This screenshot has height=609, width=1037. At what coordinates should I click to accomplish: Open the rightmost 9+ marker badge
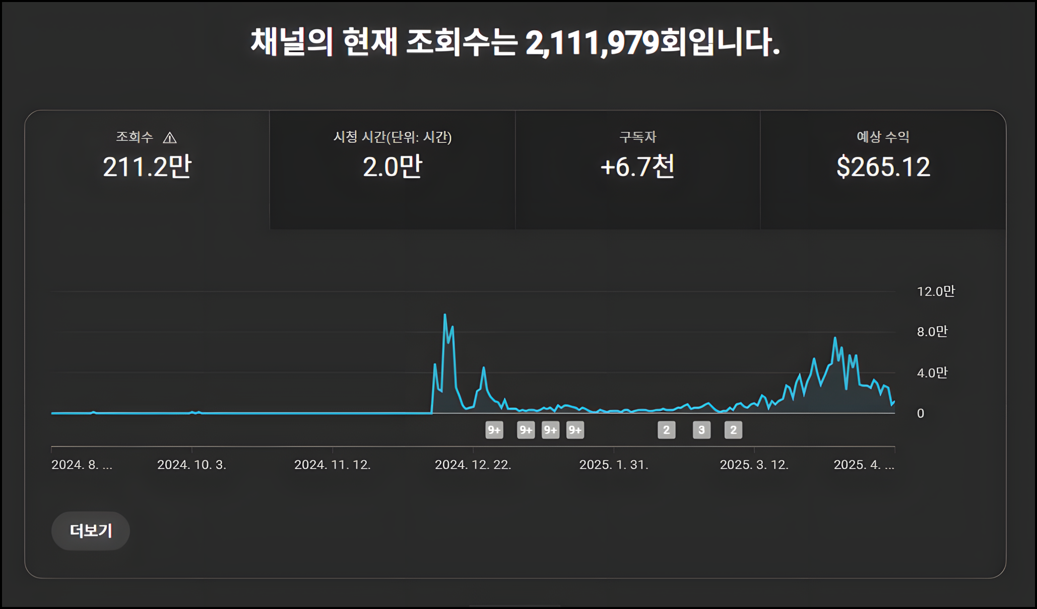tap(575, 430)
